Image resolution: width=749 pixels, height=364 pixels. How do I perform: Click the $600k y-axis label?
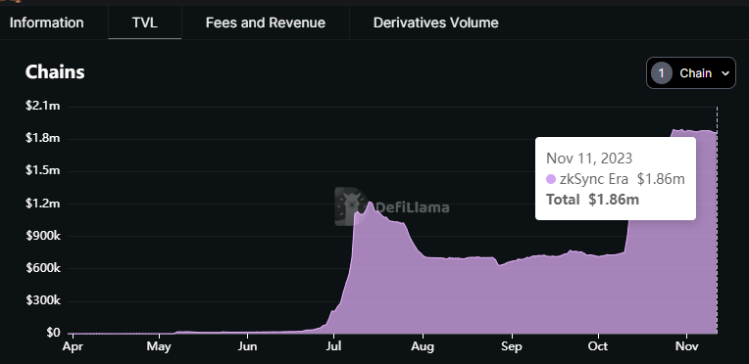point(43,268)
